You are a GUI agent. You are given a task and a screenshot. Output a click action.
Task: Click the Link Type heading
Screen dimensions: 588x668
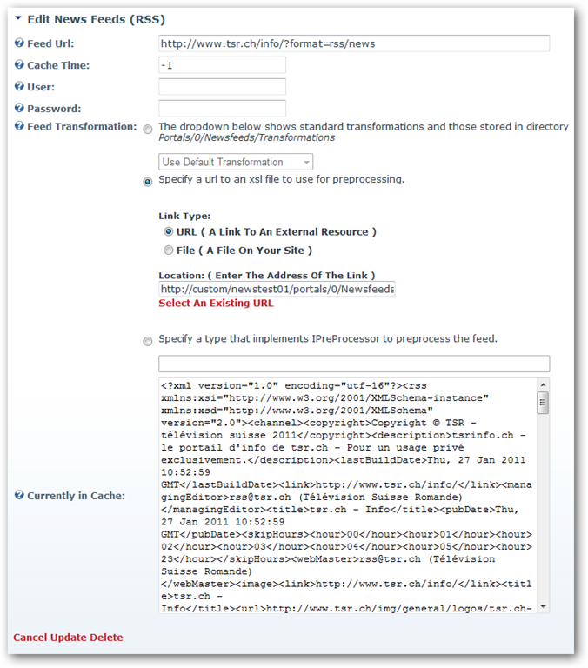(x=184, y=216)
